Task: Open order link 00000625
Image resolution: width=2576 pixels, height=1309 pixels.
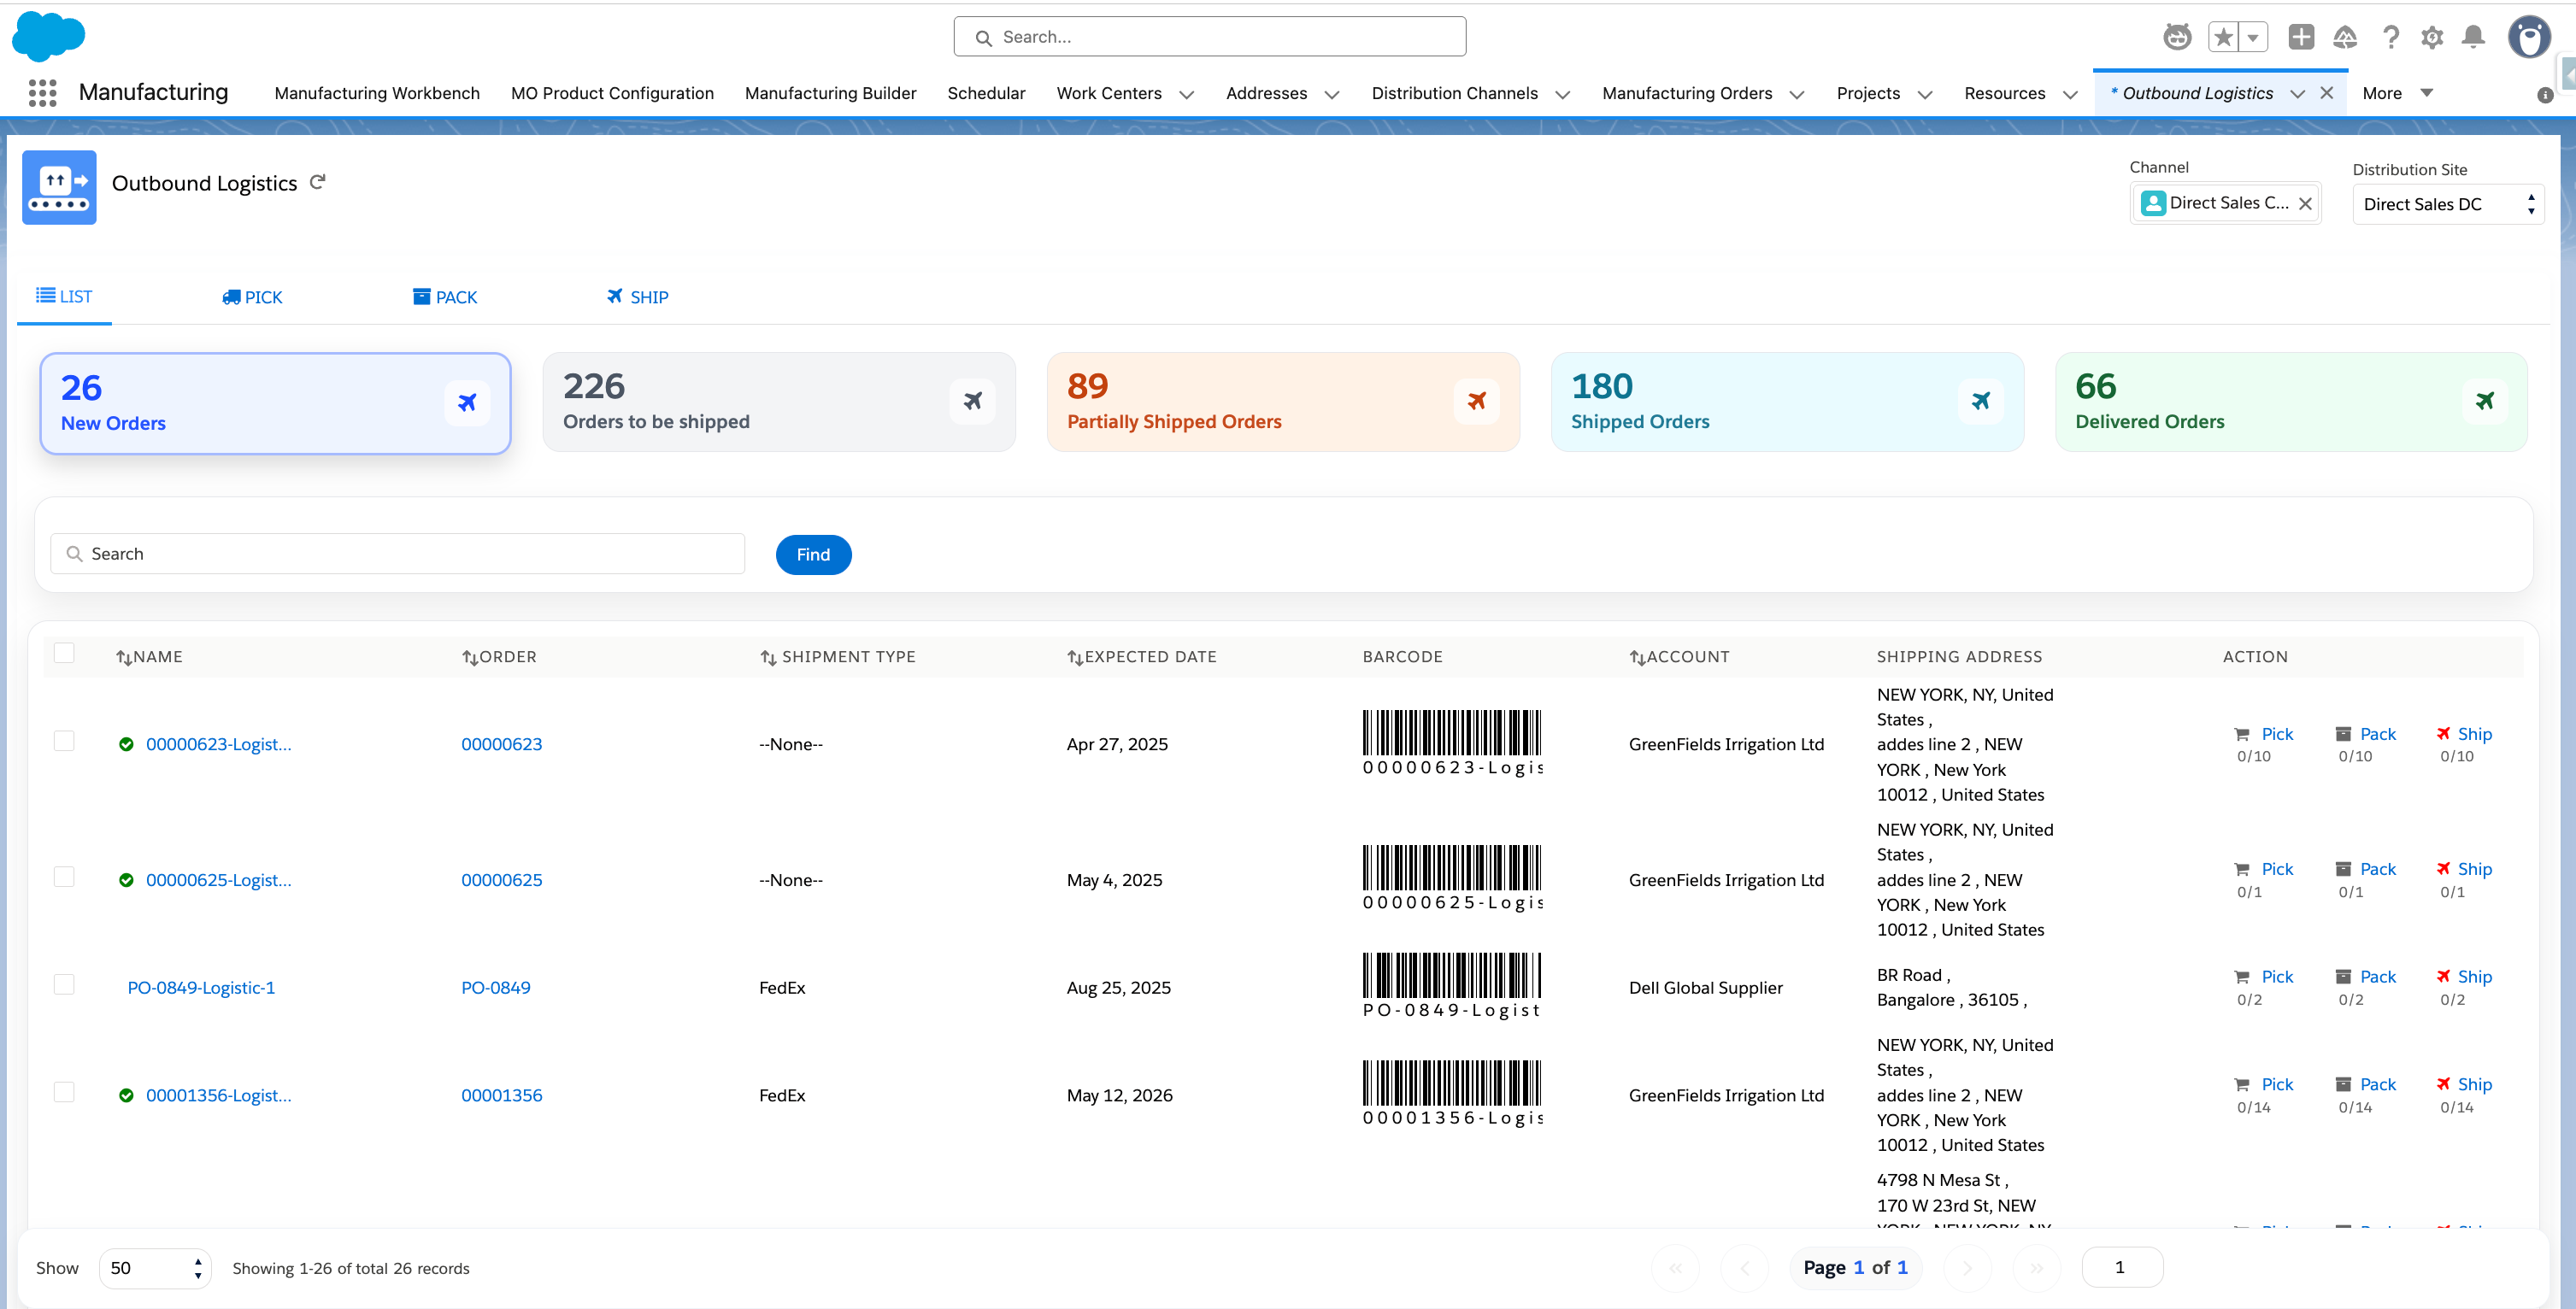Action: pyautogui.click(x=502, y=880)
